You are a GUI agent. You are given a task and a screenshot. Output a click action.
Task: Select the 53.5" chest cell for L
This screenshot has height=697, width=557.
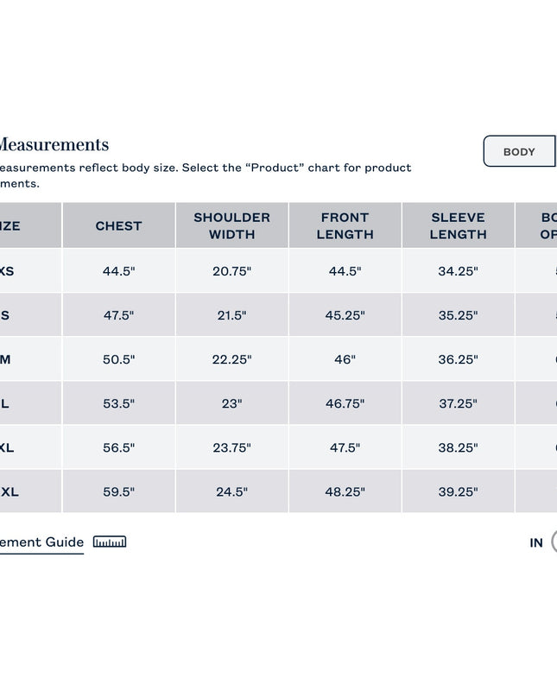pyautogui.click(x=118, y=403)
